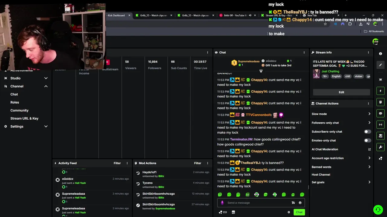Select Tyceno unbanned entry in Mod Actions

[172, 185]
